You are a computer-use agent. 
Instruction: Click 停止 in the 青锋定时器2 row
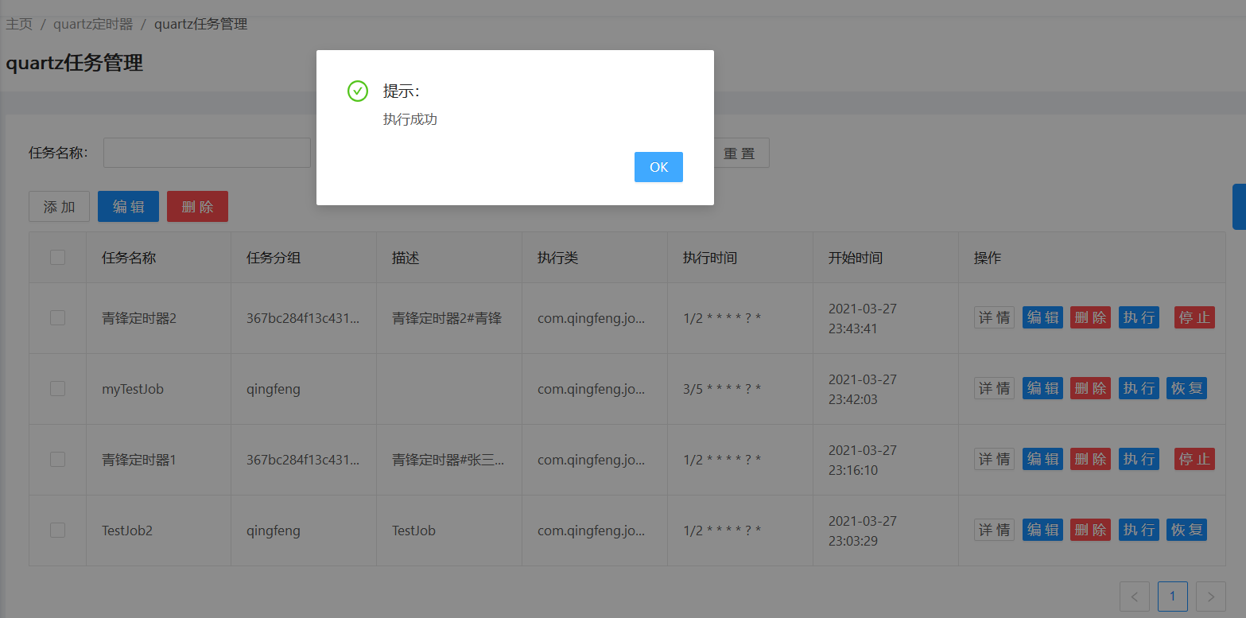click(x=1194, y=317)
